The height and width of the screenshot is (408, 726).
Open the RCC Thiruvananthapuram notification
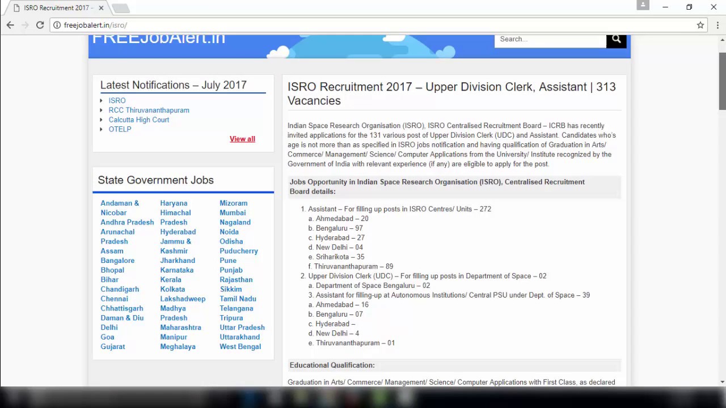coord(149,110)
